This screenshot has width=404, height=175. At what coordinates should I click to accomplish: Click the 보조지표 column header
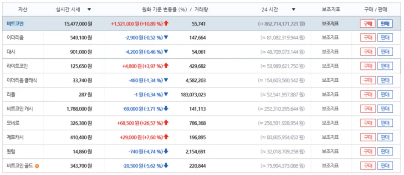(331, 10)
